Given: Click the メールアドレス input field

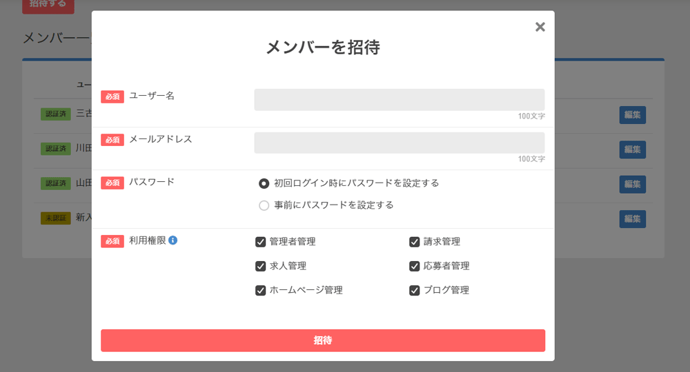Looking at the screenshot, I should coord(399,143).
